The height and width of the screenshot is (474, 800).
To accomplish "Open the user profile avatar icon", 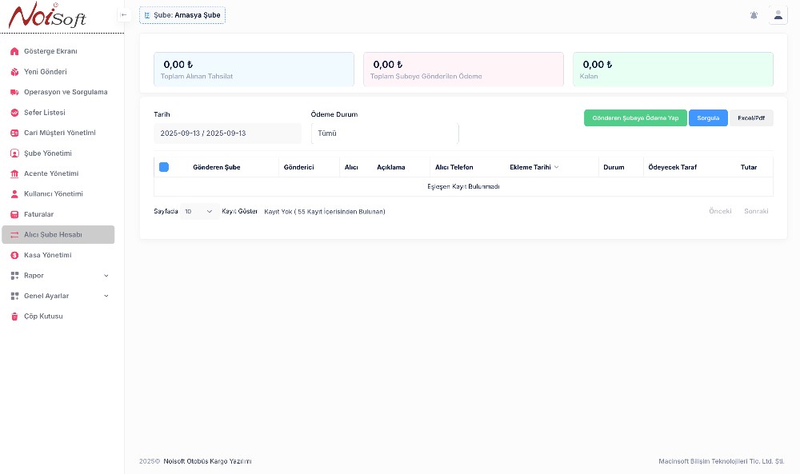I will click(x=778, y=15).
